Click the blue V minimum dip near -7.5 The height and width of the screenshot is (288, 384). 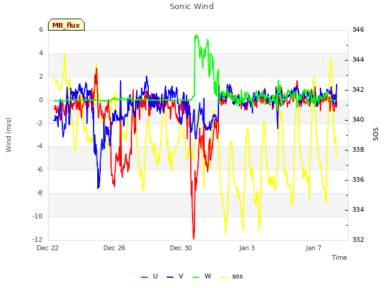coord(98,187)
